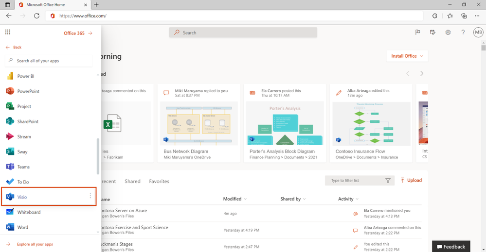Open browser extensions icon

(435, 16)
